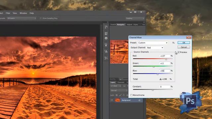The height and width of the screenshot is (119, 212).
Task: Switch to the Styles tab
Action: pos(135,24)
